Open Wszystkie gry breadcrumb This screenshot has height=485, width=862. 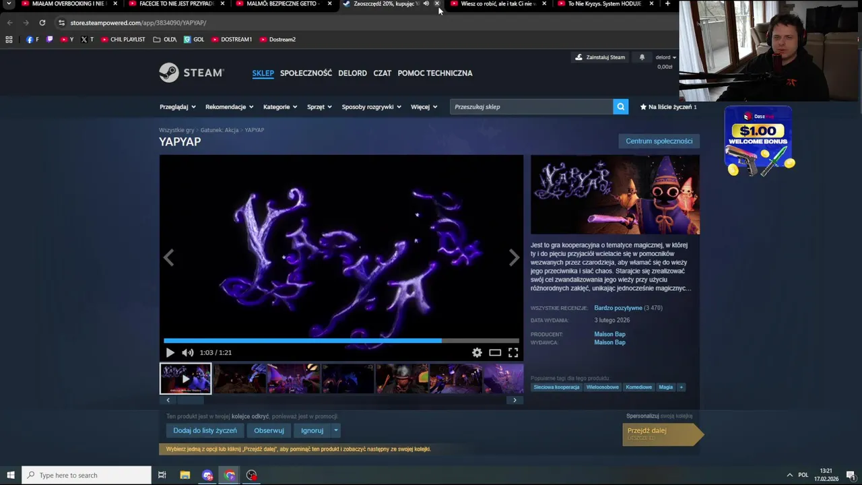point(176,130)
